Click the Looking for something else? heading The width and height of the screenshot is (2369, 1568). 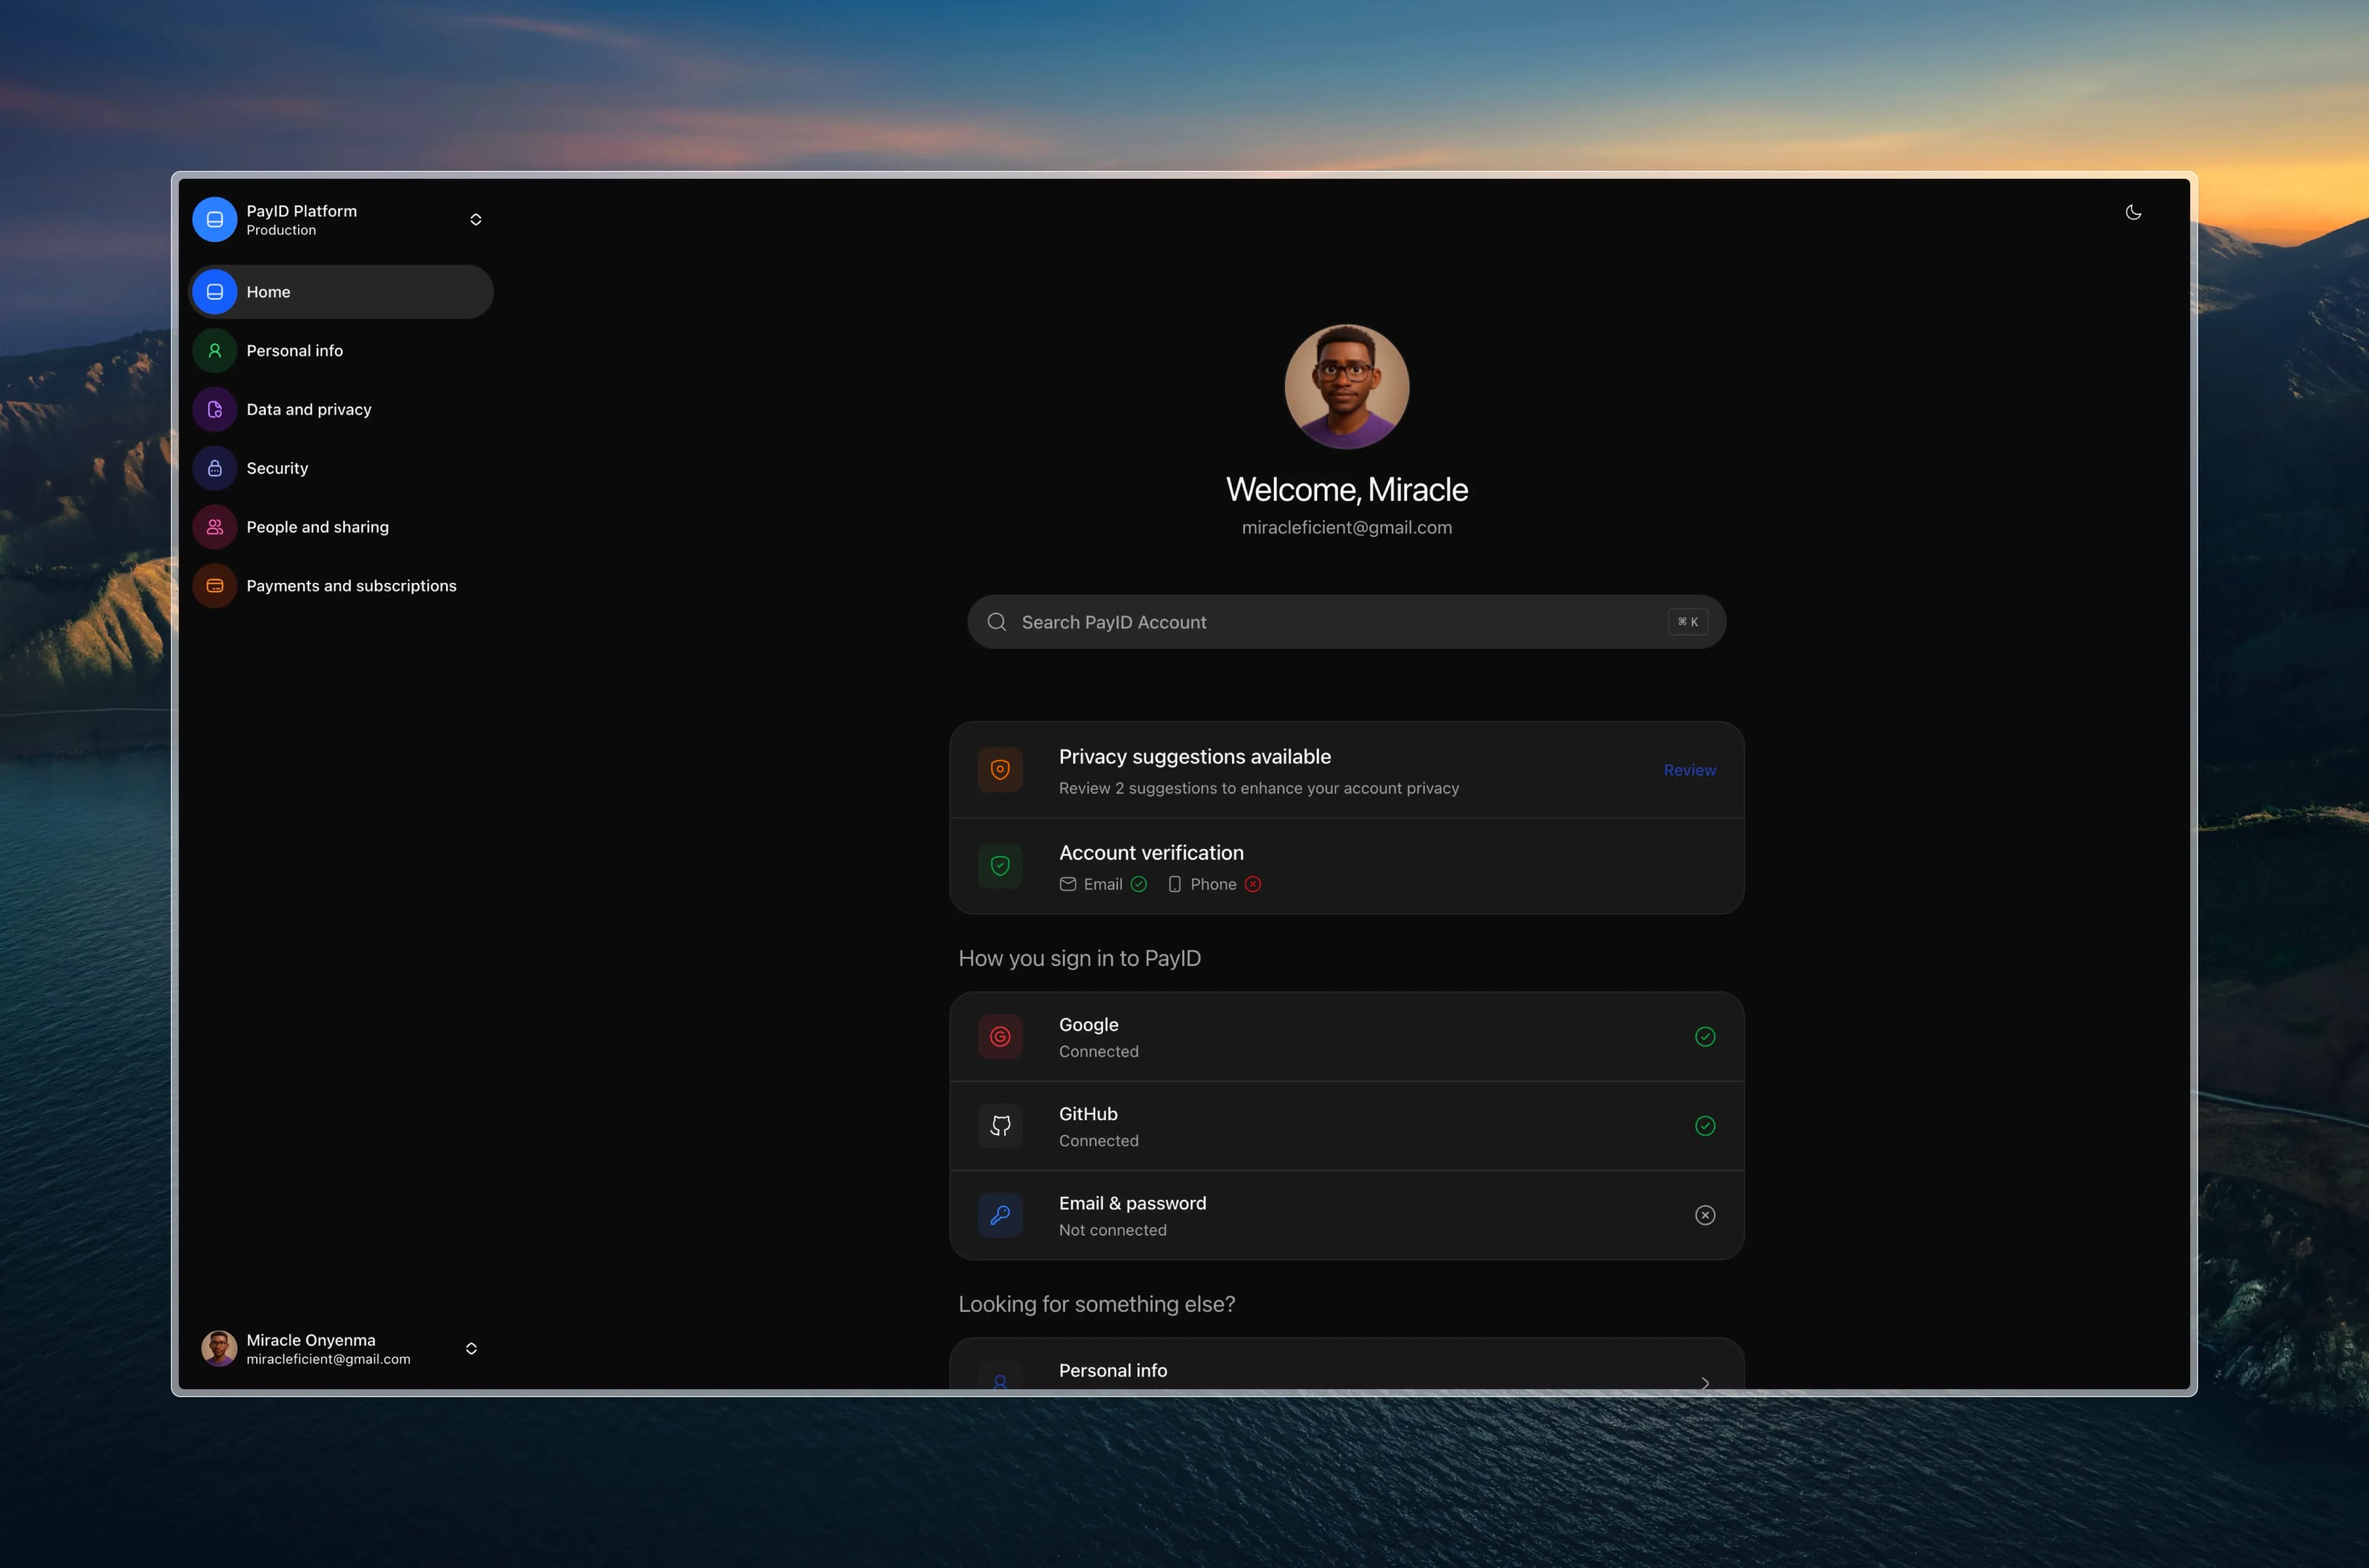pyautogui.click(x=1096, y=1304)
